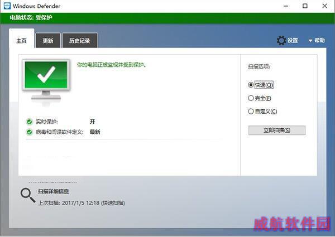Click the green check icon beside 实时保护
The width and height of the screenshot is (335, 237).
(x=29, y=122)
